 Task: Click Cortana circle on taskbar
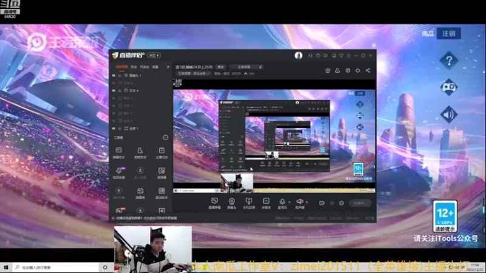(105, 267)
